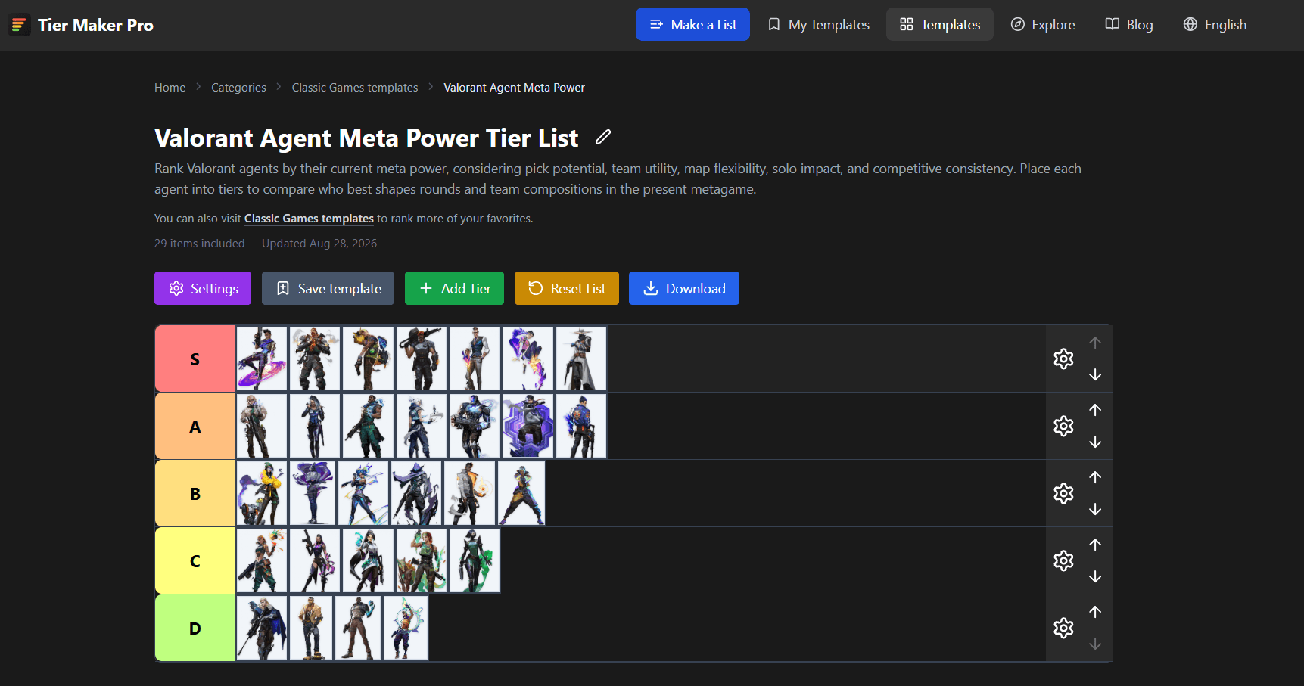Select the last agent in the D tier

tap(406, 628)
